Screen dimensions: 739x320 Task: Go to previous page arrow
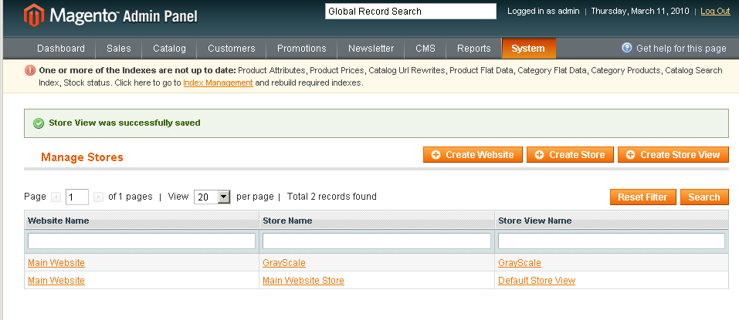56,197
